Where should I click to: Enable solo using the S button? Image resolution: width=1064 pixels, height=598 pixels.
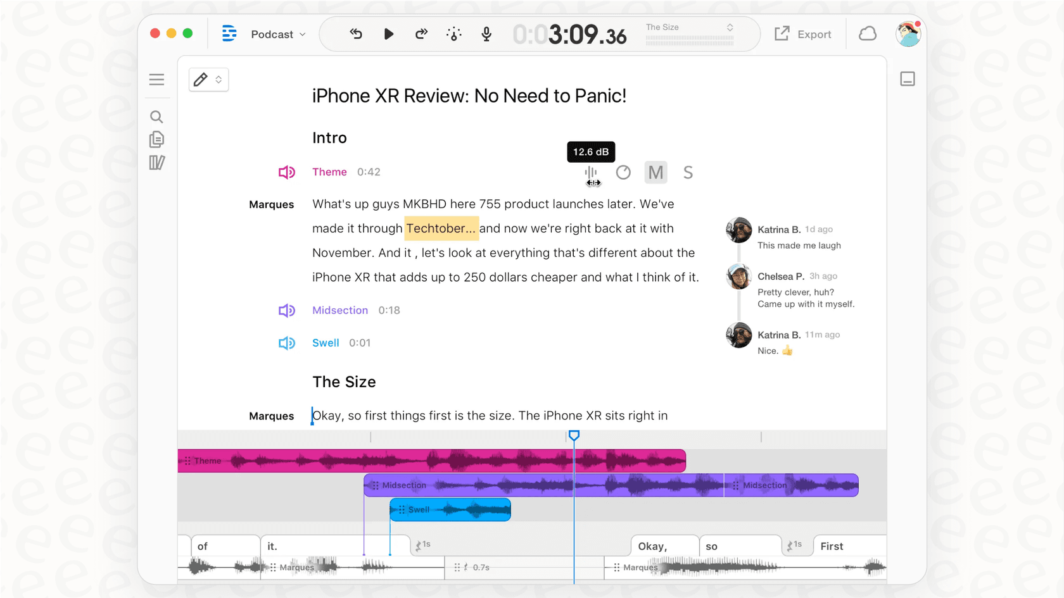pos(688,171)
